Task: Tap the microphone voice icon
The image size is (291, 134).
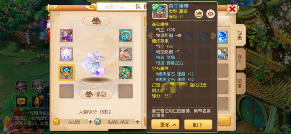Action: [x=37, y=102]
